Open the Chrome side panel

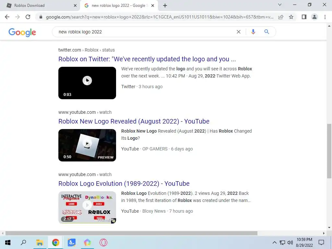pos(304,17)
